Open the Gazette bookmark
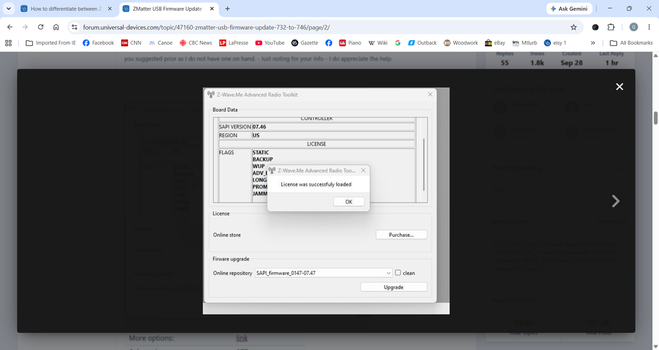Screen dimensions: 659x350 point(304,43)
